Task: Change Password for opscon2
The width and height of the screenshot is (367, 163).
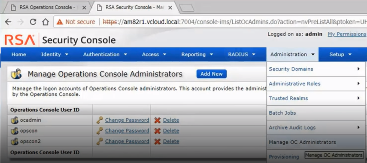Action: point(127,142)
